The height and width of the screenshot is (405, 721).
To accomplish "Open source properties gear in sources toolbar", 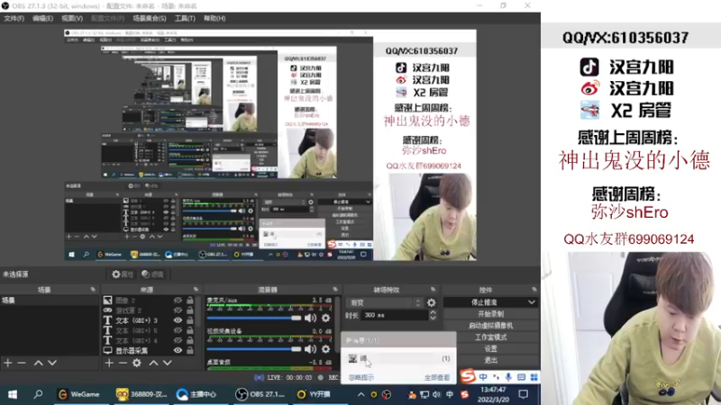I will coord(137,363).
